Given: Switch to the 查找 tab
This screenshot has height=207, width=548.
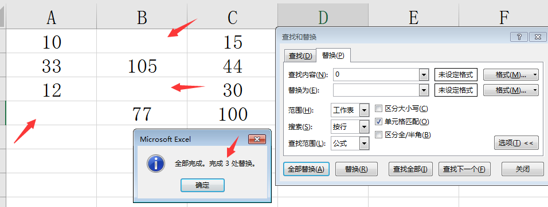Looking at the screenshot, I should point(300,56).
